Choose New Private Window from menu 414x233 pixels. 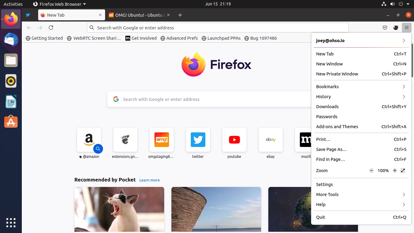[361, 74]
